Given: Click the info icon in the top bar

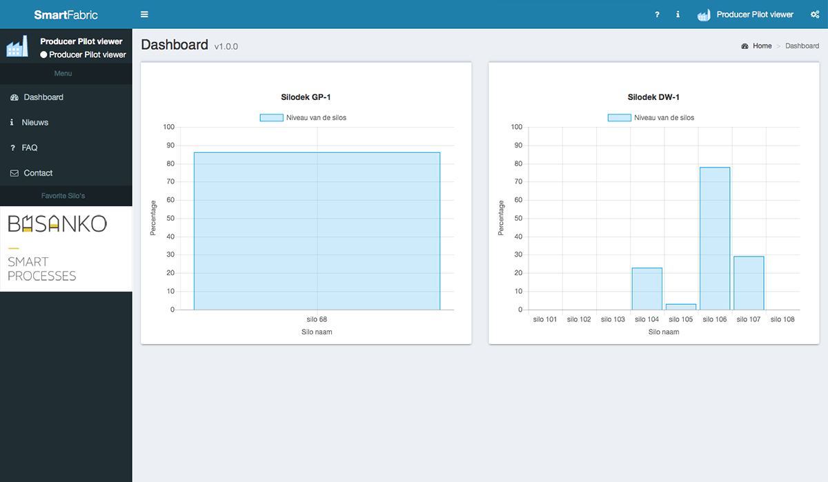Looking at the screenshot, I should pyautogui.click(x=677, y=14).
